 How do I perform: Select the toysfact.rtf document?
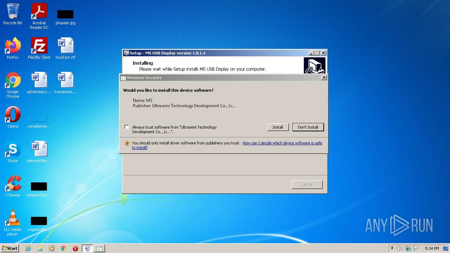[65, 48]
